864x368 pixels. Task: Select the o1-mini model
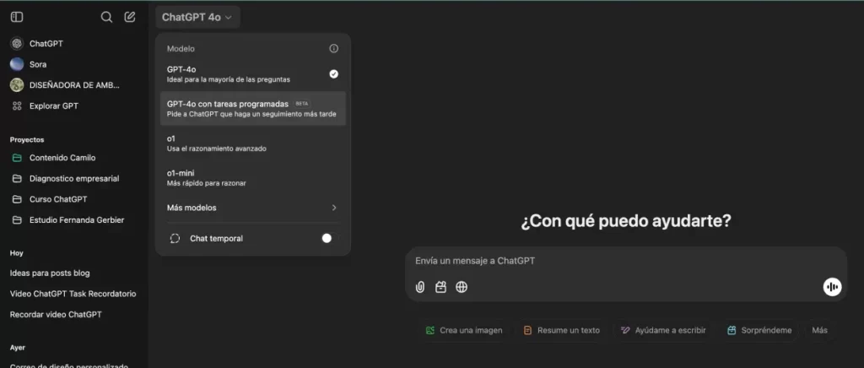coord(253,177)
